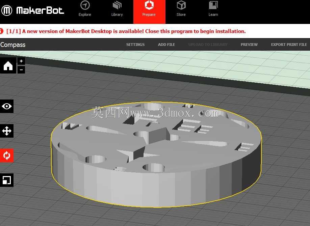Click EXPORT PRINT FILE
Screen dimensions: 310x226
click(289, 45)
